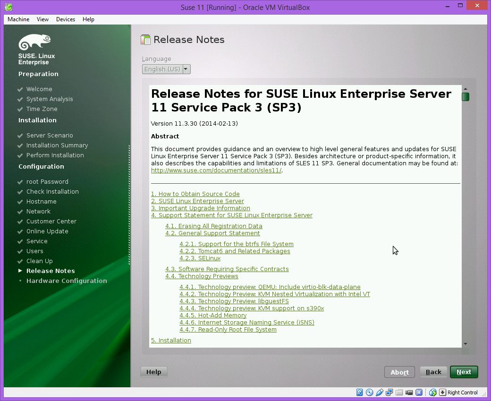Click the optical disc status icon
This screenshot has height=401, width=491.
pos(370,392)
